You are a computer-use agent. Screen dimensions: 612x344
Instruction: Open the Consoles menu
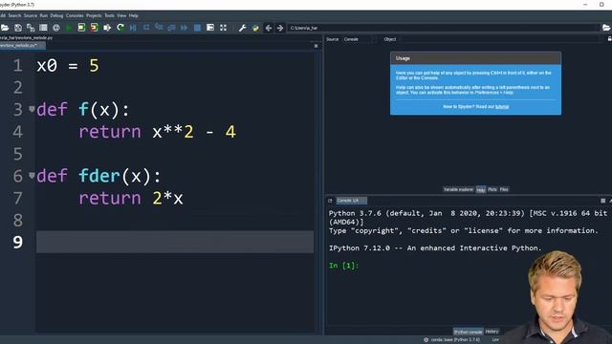click(x=75, y=15)
